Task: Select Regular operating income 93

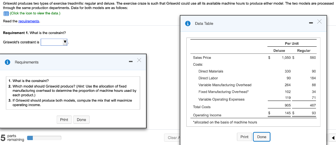Action: 314,113
